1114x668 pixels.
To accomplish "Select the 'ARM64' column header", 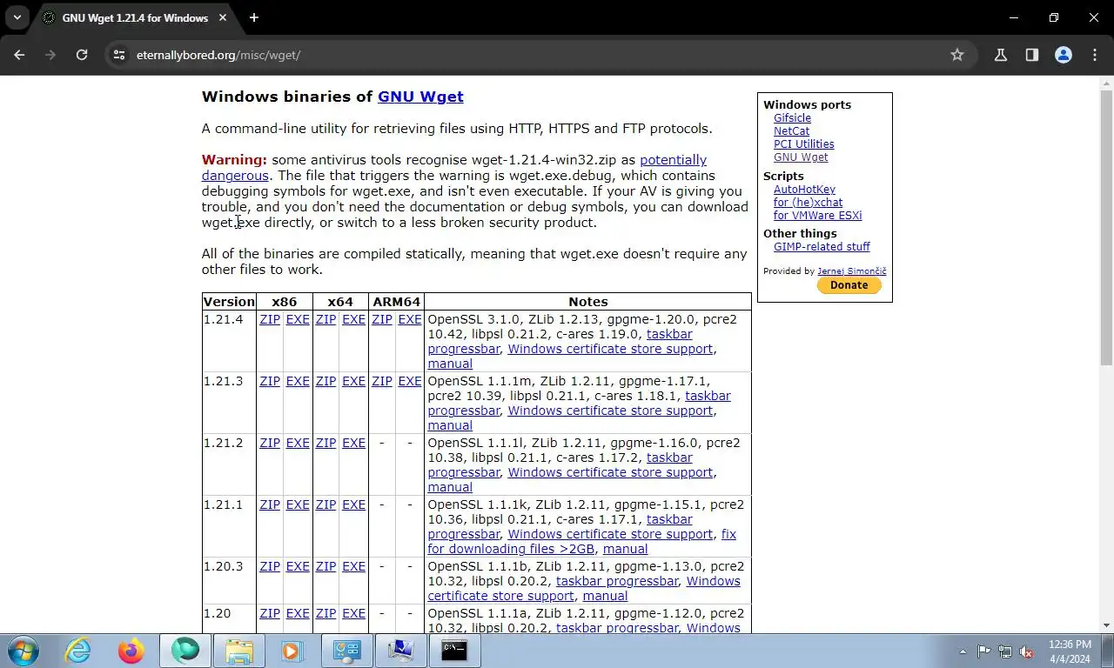I will (396, 302).
